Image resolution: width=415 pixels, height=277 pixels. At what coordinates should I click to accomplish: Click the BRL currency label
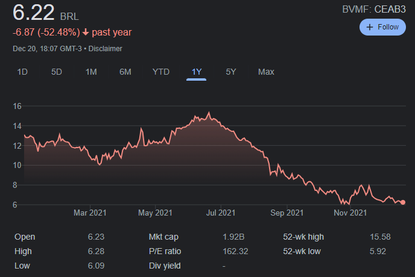pyautogui.click(x=69, y=17)
